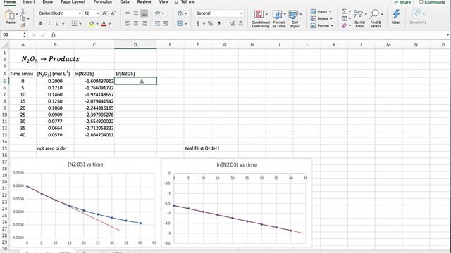Screen dimensions: 451x253
Task: Apply comma style
Action: click(x=219, y=24)
